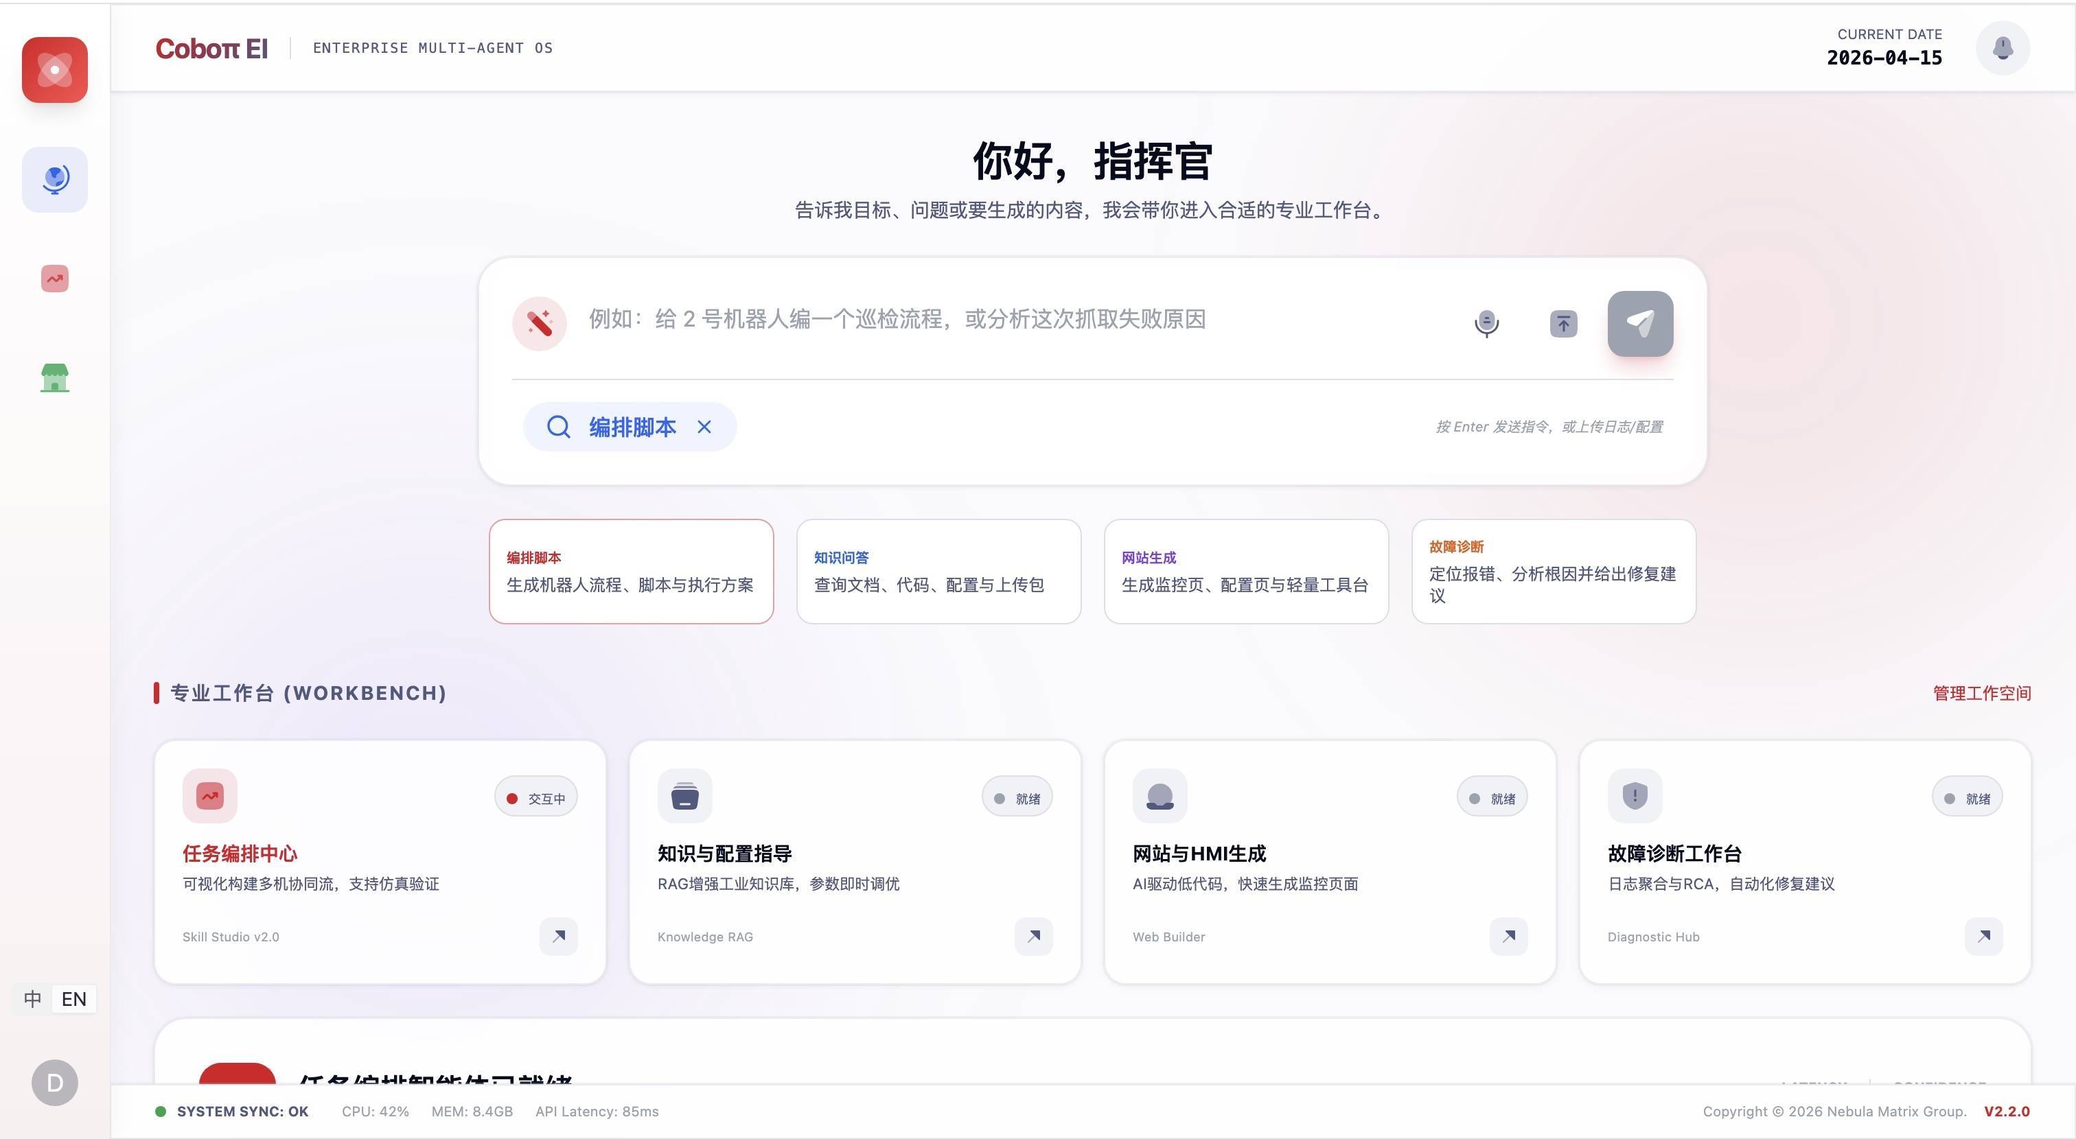
Task: Select the 网站生成 suggestion card
Action: click(x=1246, y=571)
